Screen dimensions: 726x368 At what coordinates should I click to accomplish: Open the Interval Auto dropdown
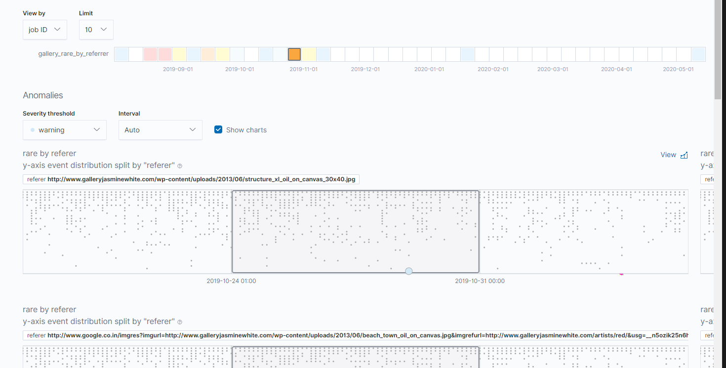161,130
